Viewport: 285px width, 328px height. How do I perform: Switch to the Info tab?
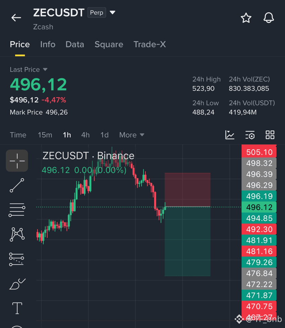pyautogui.click(x=48, y=44)
